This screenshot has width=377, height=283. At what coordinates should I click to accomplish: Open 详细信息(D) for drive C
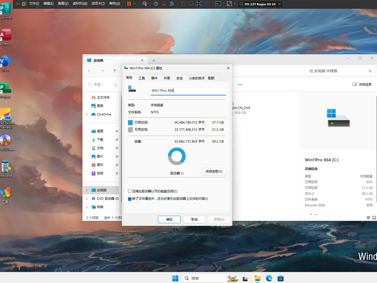pos(214,171)
